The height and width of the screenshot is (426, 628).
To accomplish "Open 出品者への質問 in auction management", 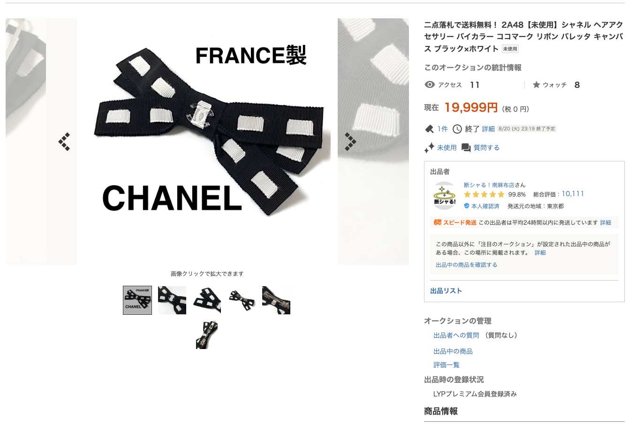I will pyautogui.click(x=456, y=335).
